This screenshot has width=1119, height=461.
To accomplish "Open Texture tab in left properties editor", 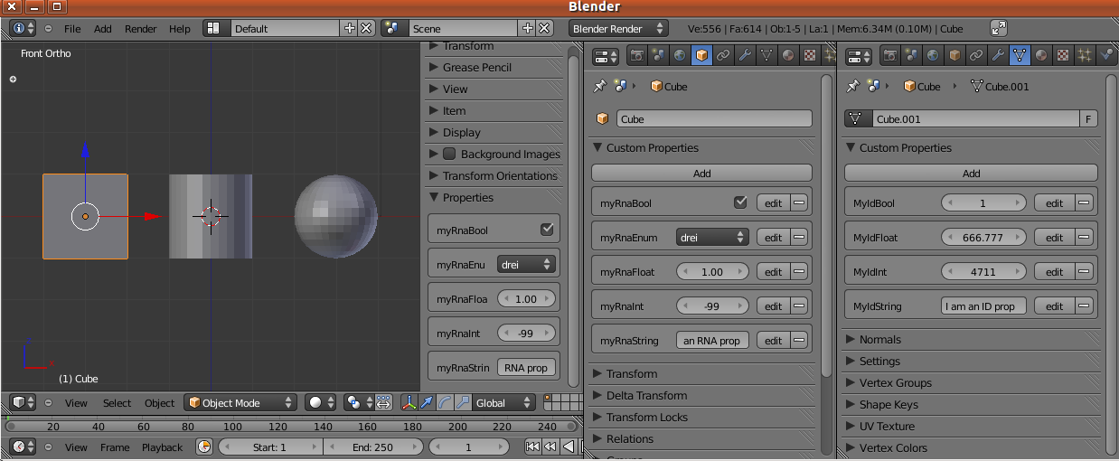I will [x=810, y=56].
